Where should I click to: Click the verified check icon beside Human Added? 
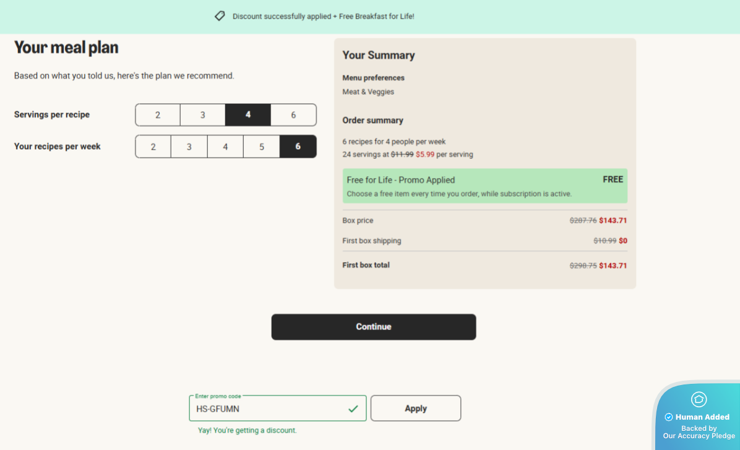tap(669, 417)
